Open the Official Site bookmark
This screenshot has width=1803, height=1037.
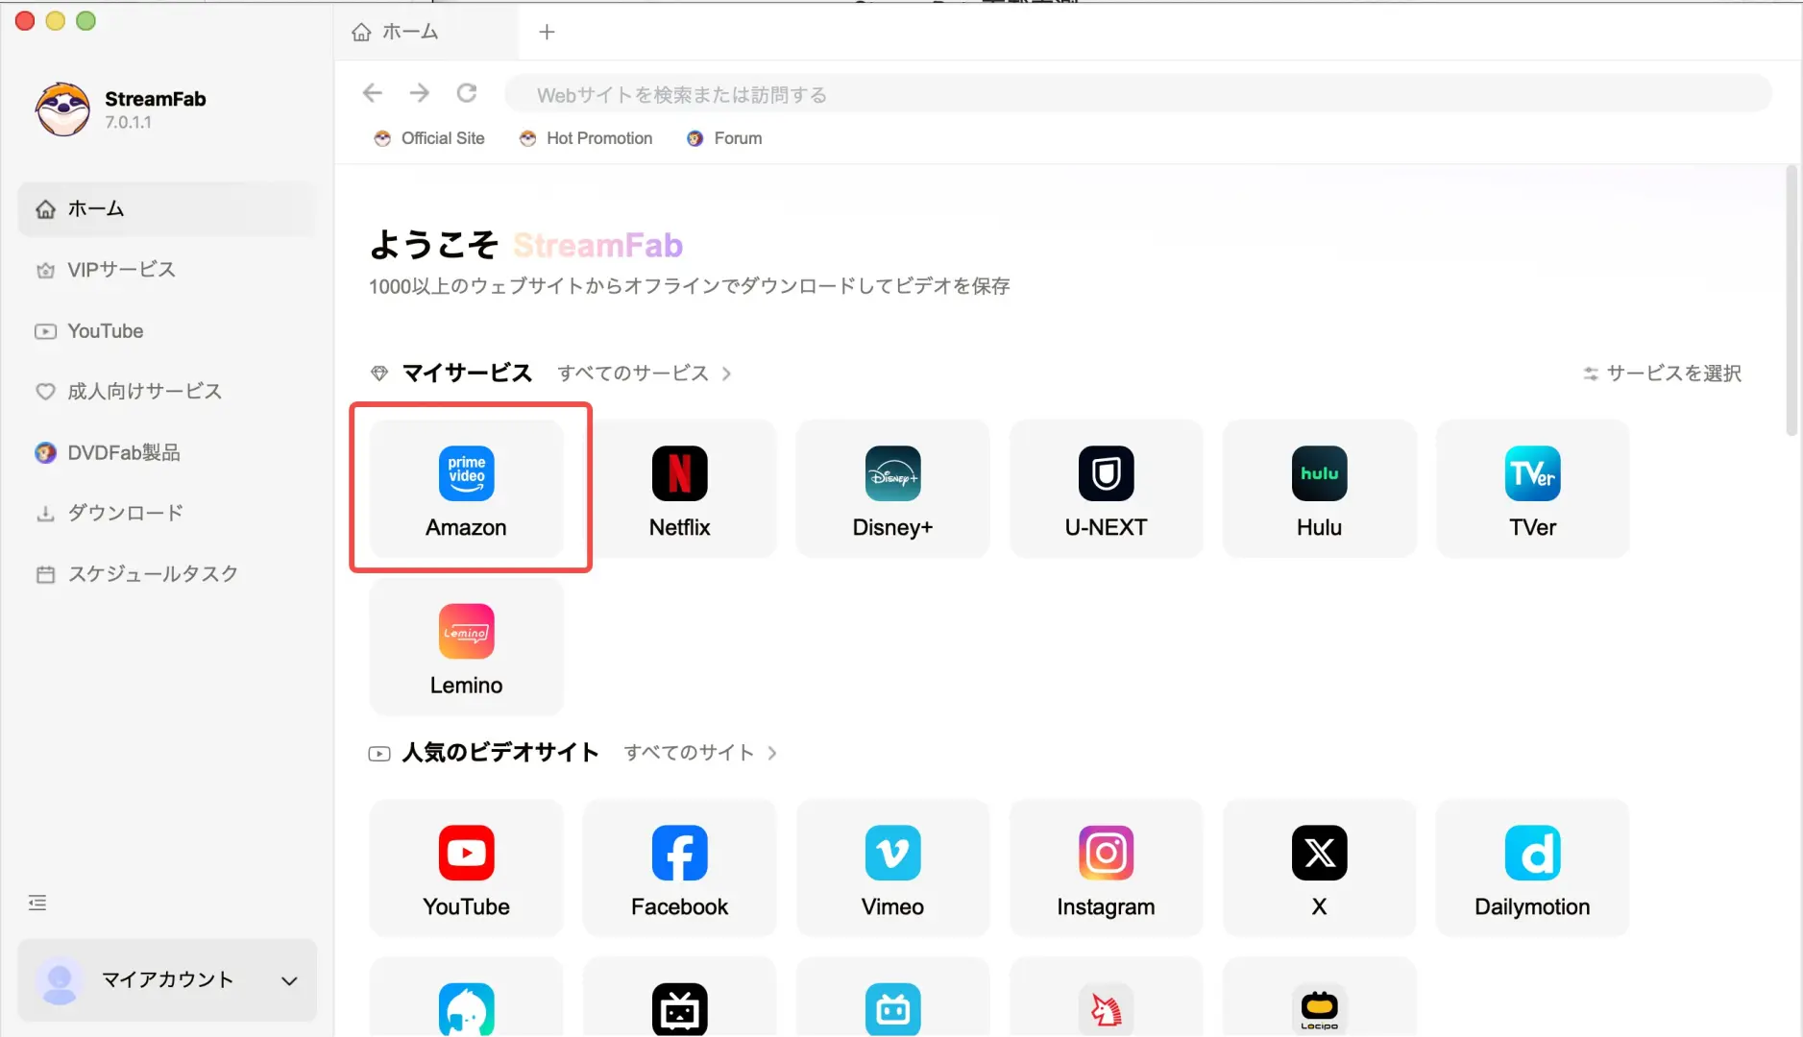pyautogui.click(x=429, y=138)
